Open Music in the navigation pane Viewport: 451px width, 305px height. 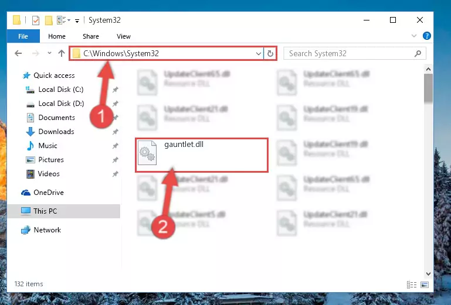48,146
